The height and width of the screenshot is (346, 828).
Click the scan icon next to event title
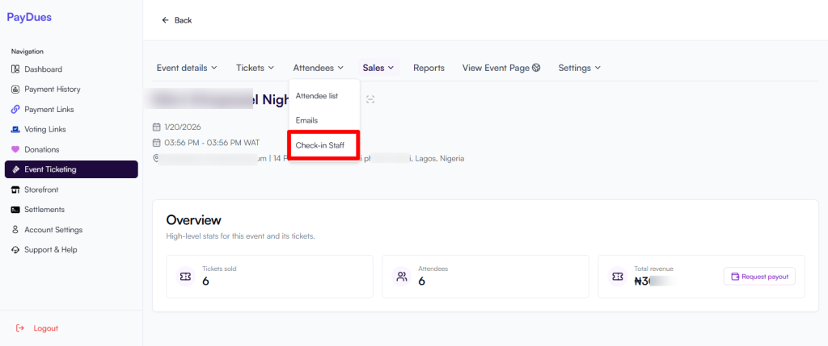370,99
